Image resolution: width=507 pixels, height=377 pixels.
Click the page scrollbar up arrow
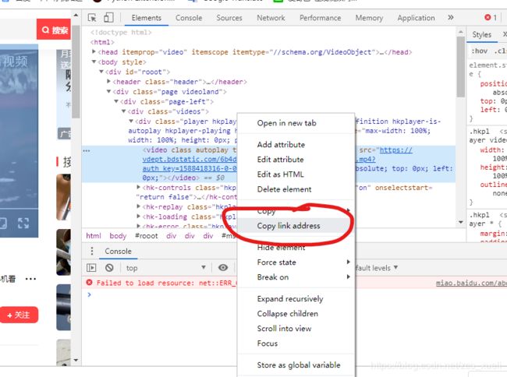click(76, 15)
